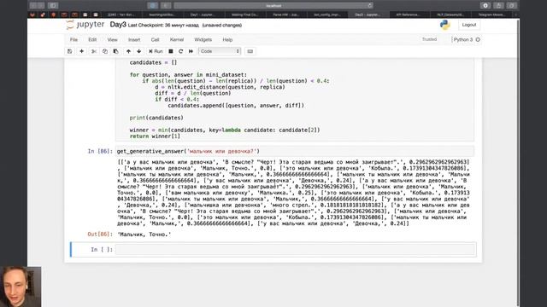Open the Help menu
The width and height of the screenshot is (547, 307).
click(227, 40)
